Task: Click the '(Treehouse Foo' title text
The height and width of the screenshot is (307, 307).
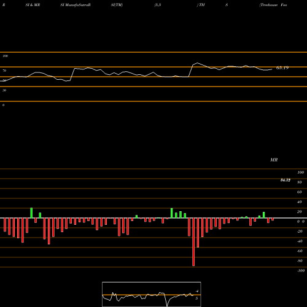Action: tap(273, 5)
